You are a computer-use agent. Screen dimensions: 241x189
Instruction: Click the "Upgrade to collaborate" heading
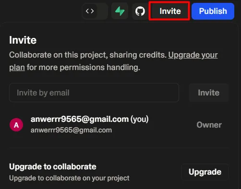(53, 166)
